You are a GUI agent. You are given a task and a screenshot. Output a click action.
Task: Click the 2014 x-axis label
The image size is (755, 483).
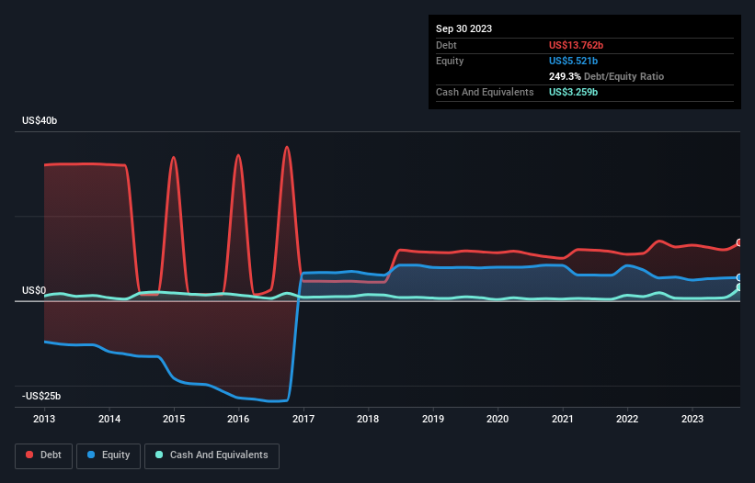tap(109, 419)
